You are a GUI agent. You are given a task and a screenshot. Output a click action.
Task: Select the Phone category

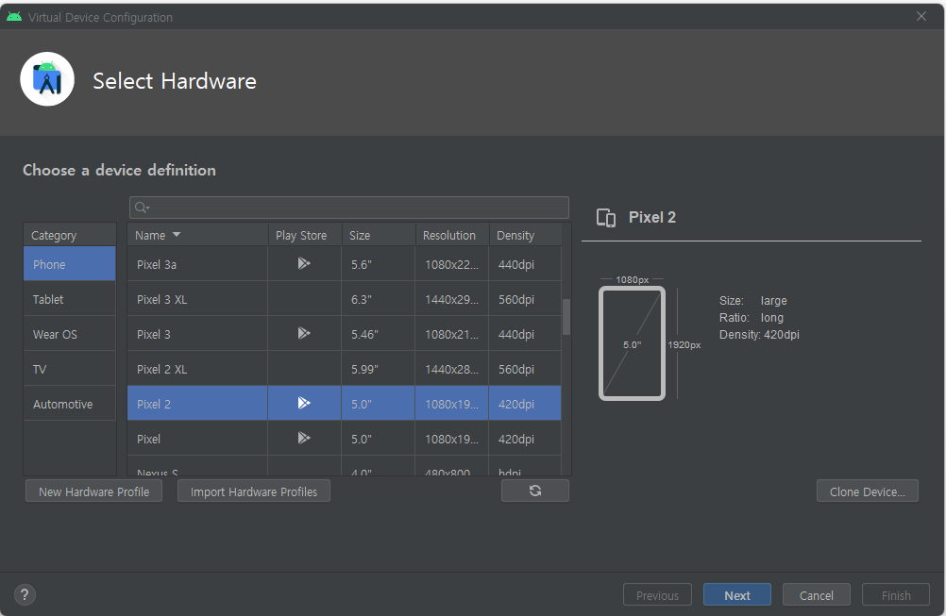(69, 264)
